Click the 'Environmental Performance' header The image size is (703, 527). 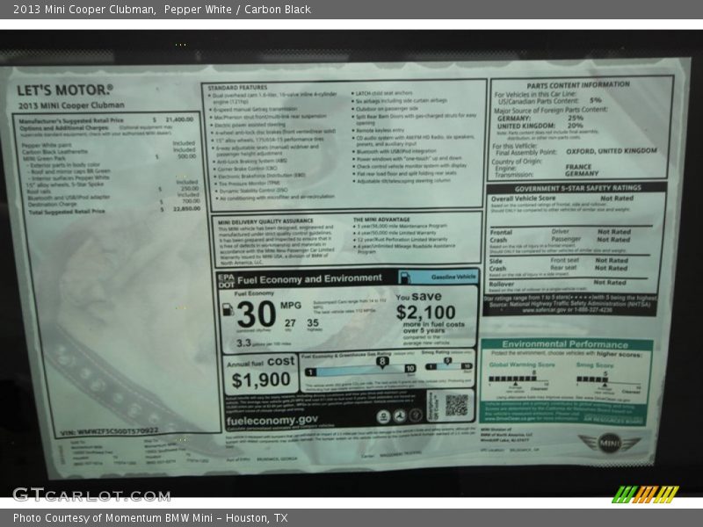tap(565, 344)
